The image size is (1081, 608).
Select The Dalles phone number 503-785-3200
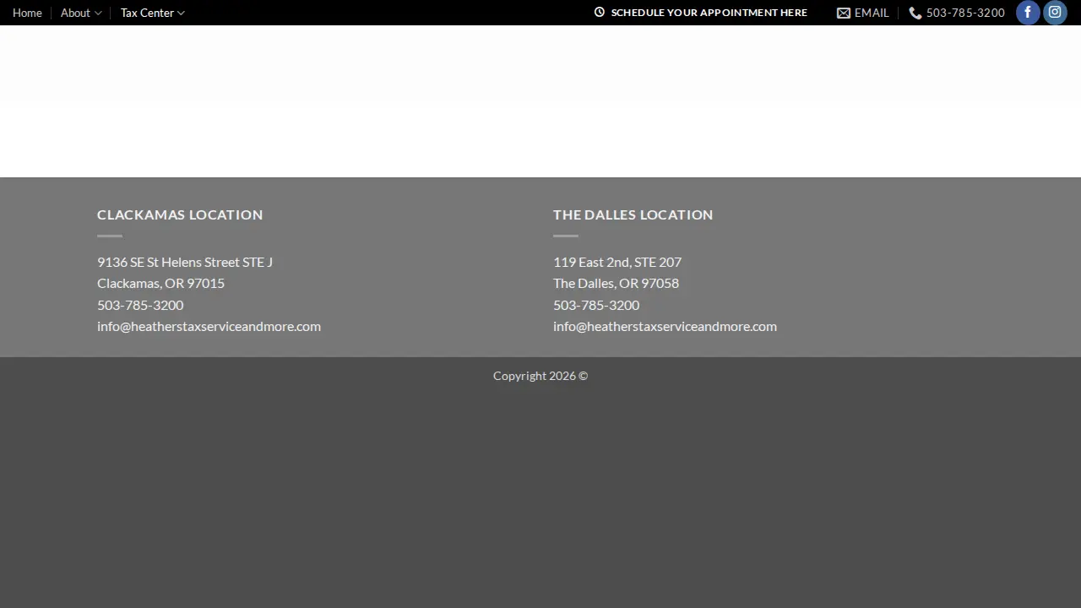tap(596, 305)
